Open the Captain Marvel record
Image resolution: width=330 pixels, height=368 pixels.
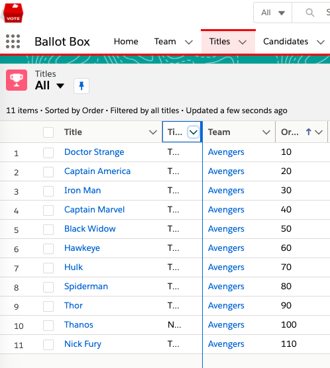[94, 210]
